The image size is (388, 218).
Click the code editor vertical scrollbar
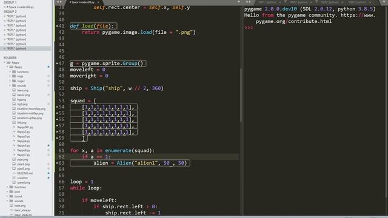point(241,95)
